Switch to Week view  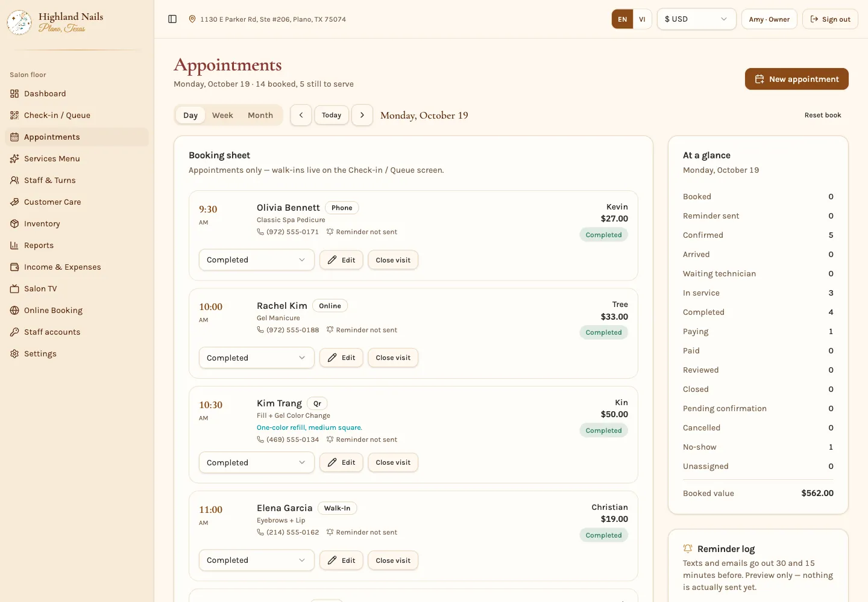(x=222, y=115)
